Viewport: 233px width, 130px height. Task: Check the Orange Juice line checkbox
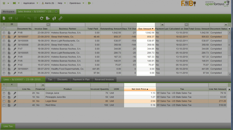4,93
